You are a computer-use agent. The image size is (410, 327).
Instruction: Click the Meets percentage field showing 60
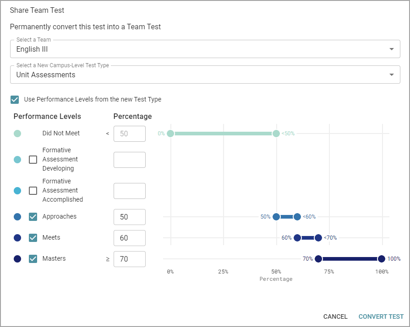129,238
